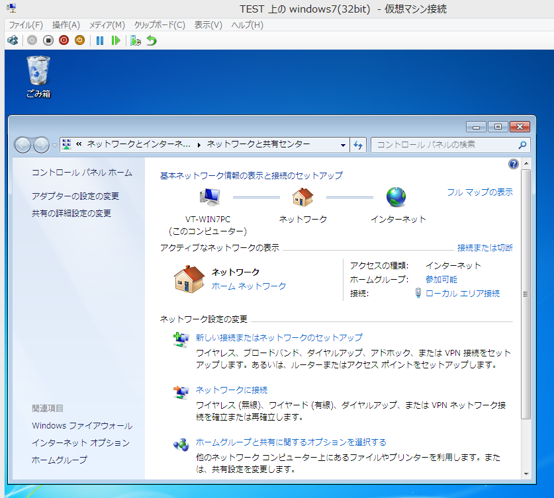The height and width of the screenshot is (498, 554).
Task: Create a checkpoint with the snapshot icon
Action: pyautogui.click(x=136, y=40)
